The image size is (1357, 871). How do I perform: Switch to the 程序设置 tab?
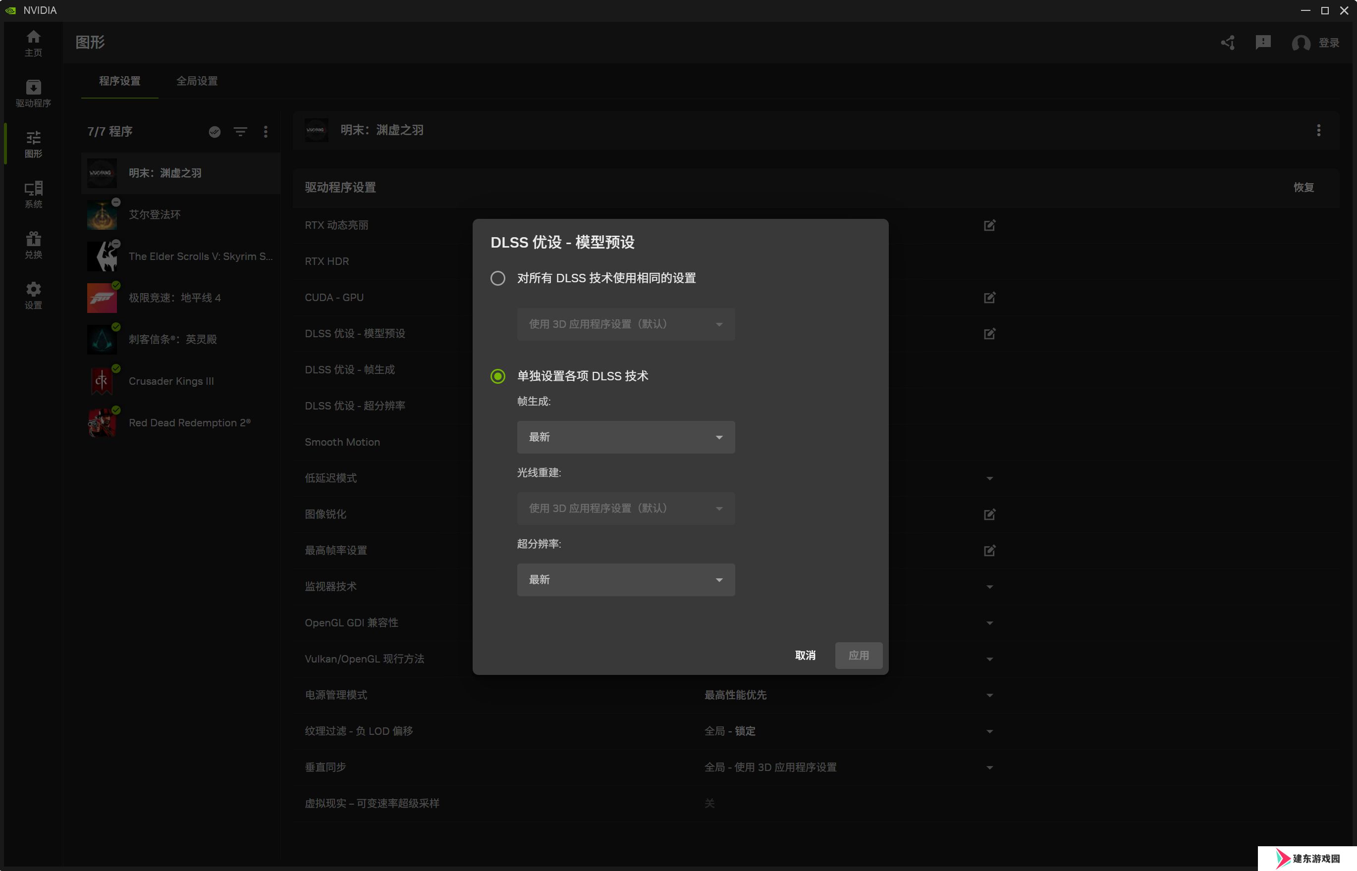[x=119, y=81]
